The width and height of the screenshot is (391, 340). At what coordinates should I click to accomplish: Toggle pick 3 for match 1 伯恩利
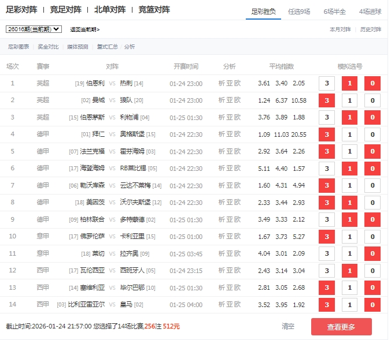327,83
